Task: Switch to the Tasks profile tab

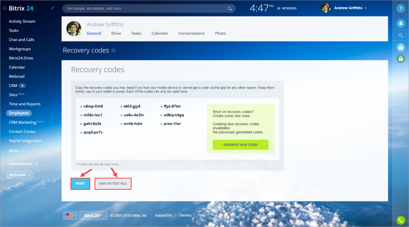Action: pyautogui.click(x=136, y=34)
